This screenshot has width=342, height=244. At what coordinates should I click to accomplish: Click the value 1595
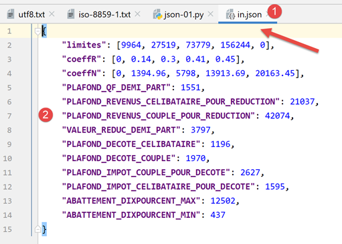275,187
